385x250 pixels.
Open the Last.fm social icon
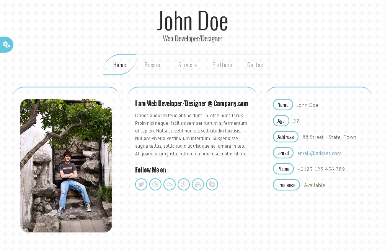[170, 184]
